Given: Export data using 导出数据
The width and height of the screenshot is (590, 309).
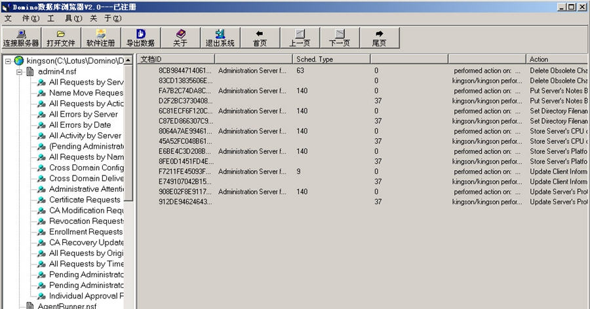Looking at the screenshot, I should pyautogui.click(x=141, y=38).
